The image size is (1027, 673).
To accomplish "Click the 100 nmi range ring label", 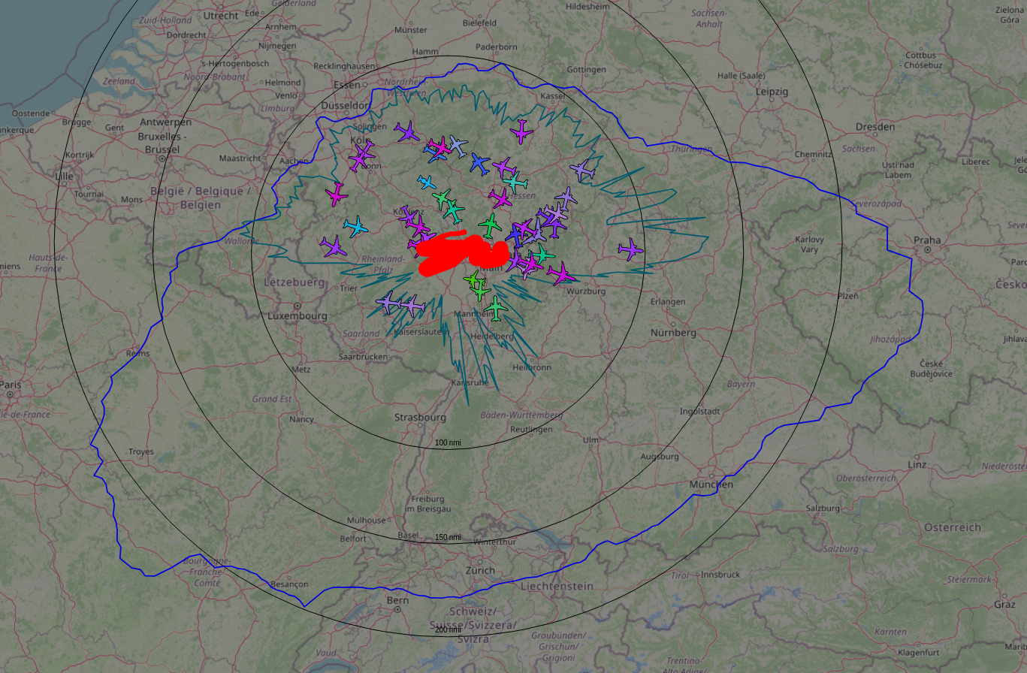I will (448, 442).
